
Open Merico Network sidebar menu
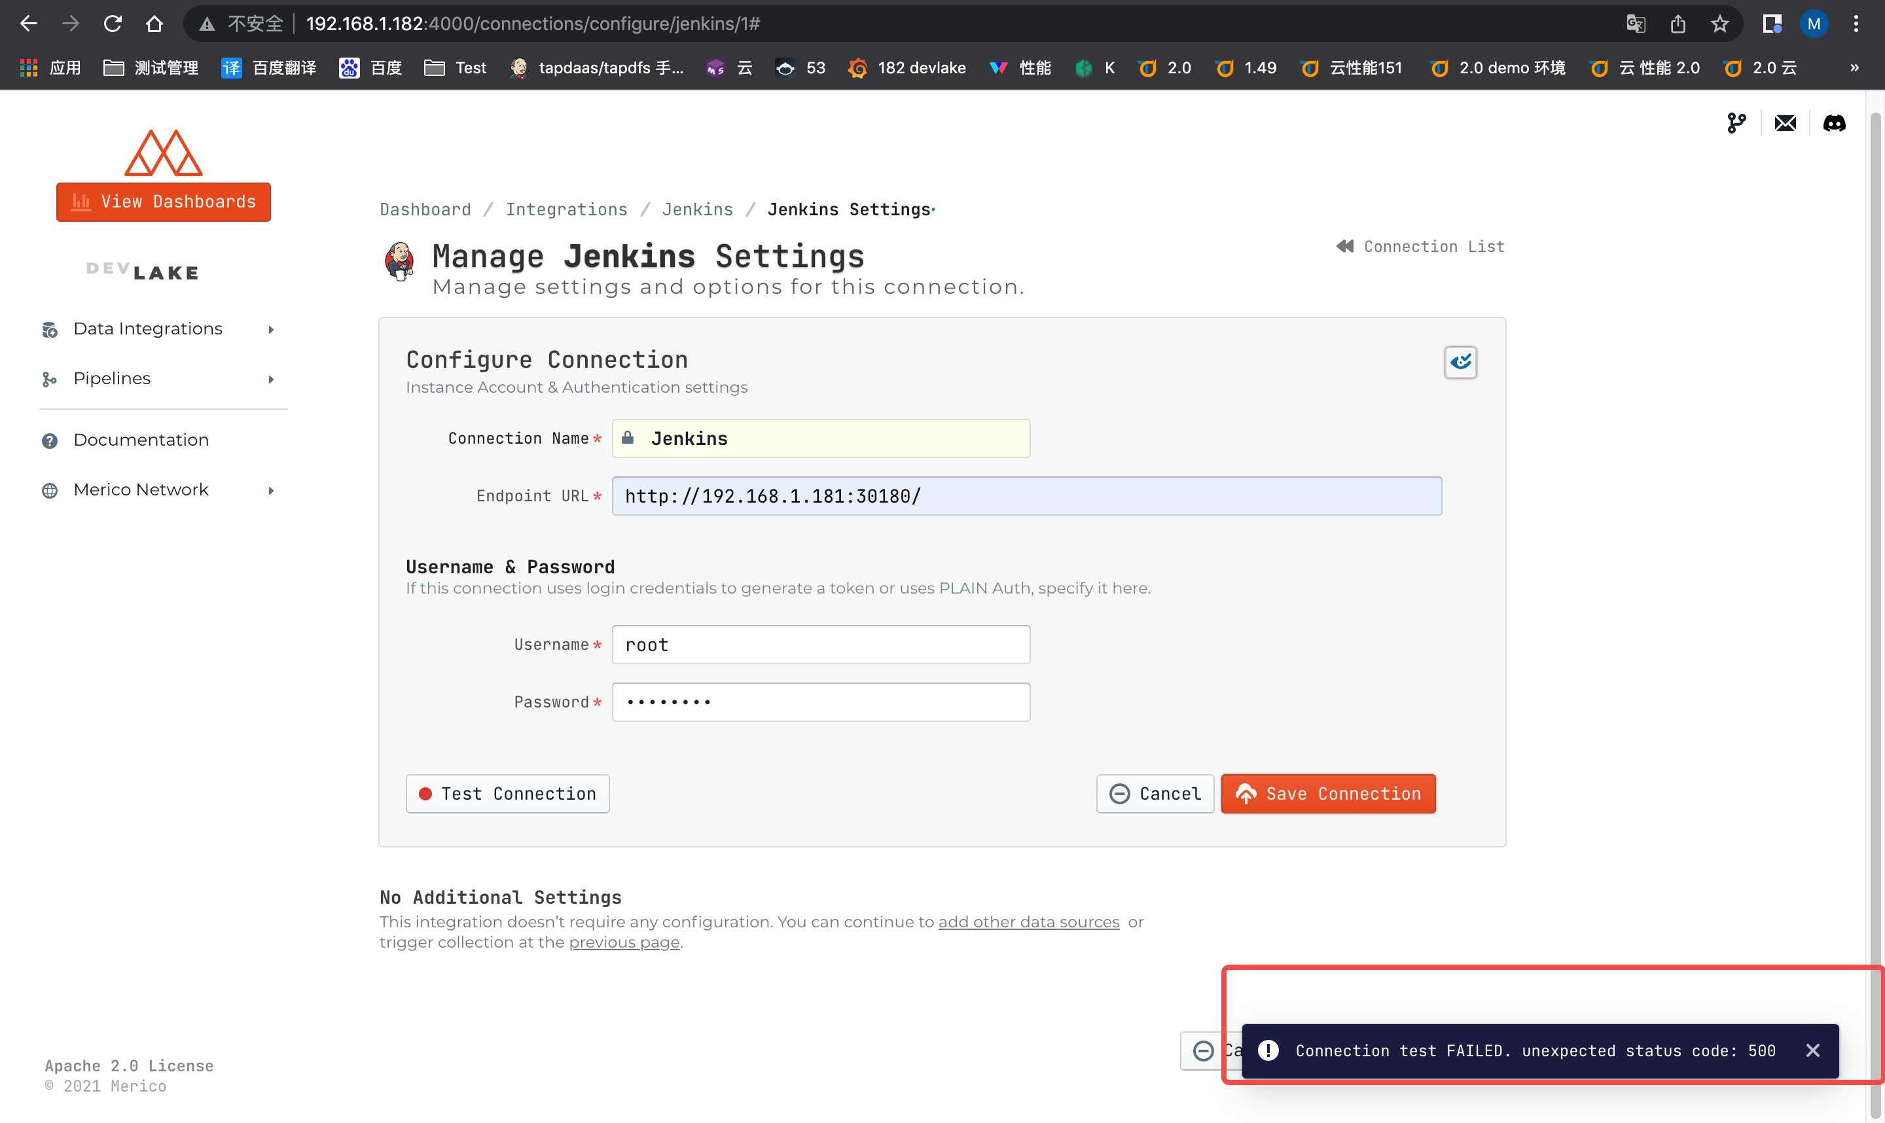(x=141, y=490)
